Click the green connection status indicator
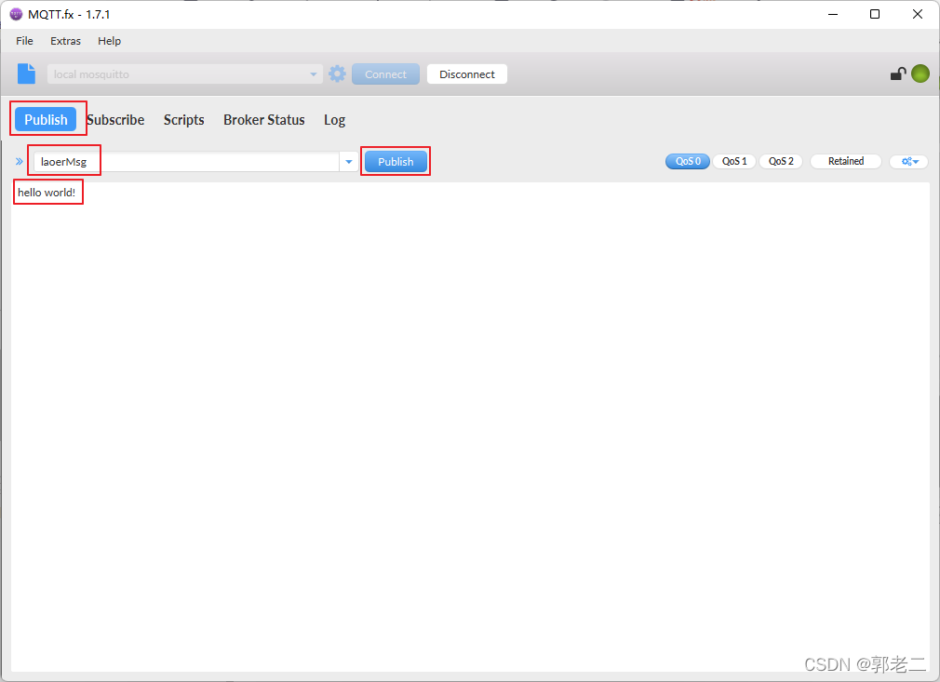This screenshot has width=940, height=682. [920, 74]
